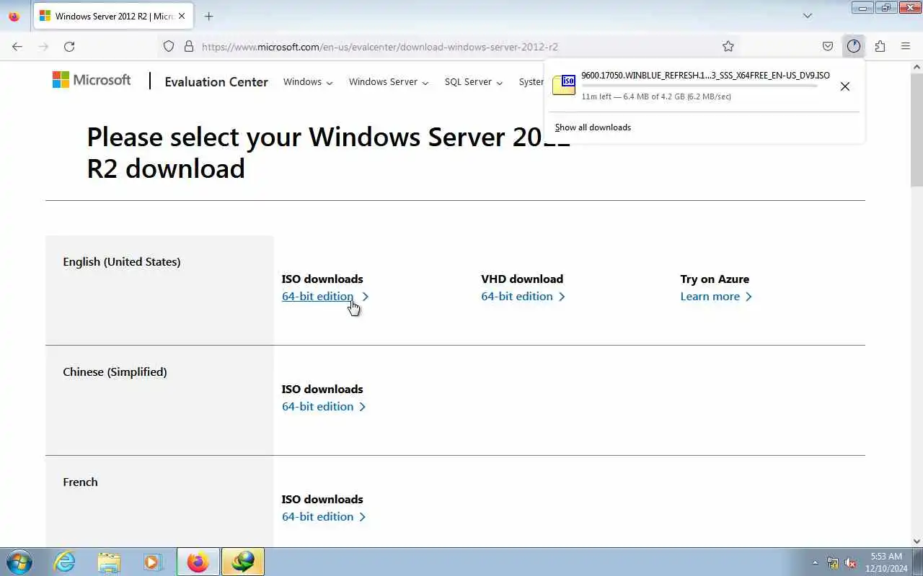Image resolution: width=923 pixels, height=576 pixels.
Task: Open a new tab with plus button
Action: 208,16
